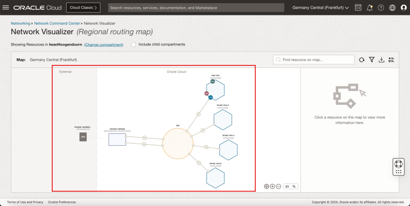This screenshot has height=206, width=410.
Task: Download the map diagram
Action: tap(381, 60)
